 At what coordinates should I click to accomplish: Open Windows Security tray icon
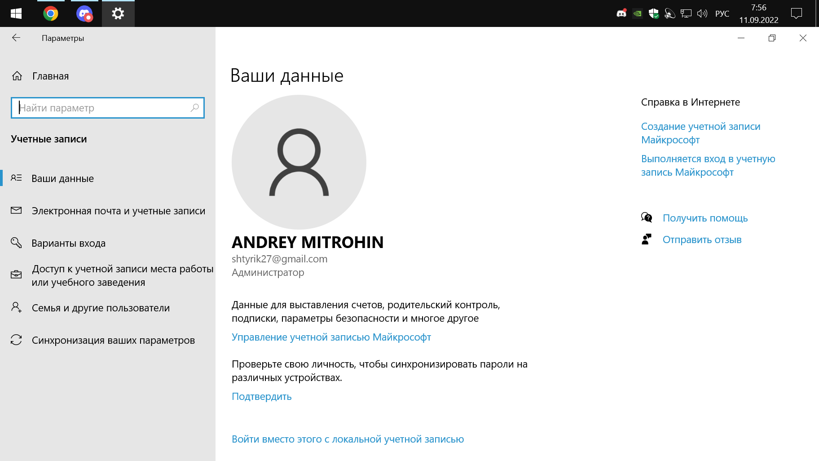[x=653, y=14]
